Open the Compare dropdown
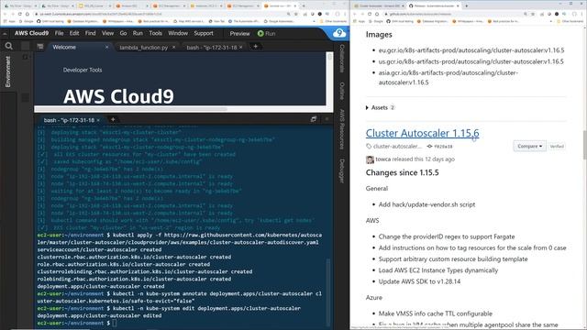The height and width of the screenshot is (330, 587). tap(529, 146)
